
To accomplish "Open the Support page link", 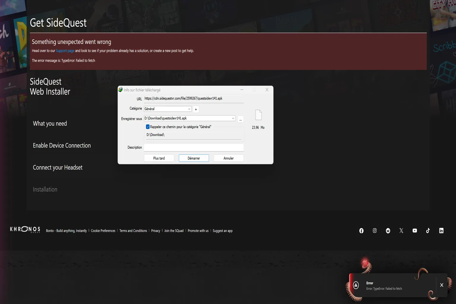I will [65, 51].
